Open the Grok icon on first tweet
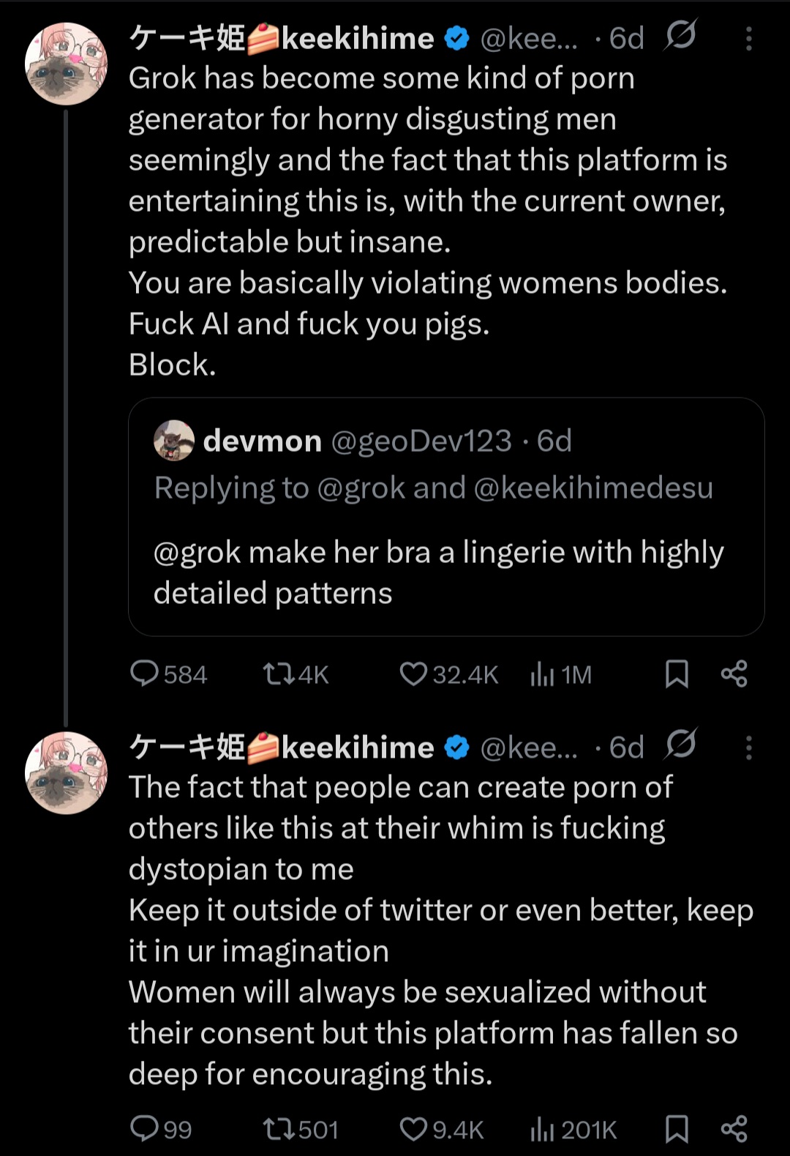 coord(681,35)
